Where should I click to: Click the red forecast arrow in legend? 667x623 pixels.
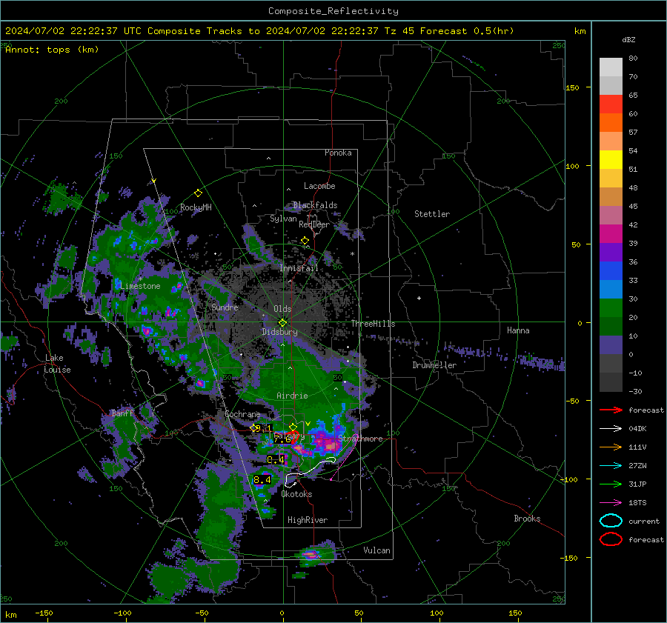611,410
